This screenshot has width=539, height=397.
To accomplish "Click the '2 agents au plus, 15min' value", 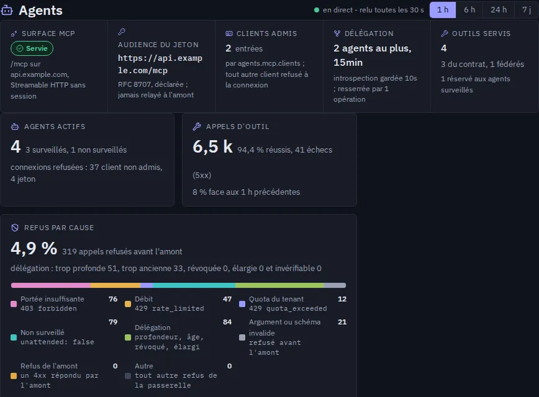I will (x=373, y=55).
